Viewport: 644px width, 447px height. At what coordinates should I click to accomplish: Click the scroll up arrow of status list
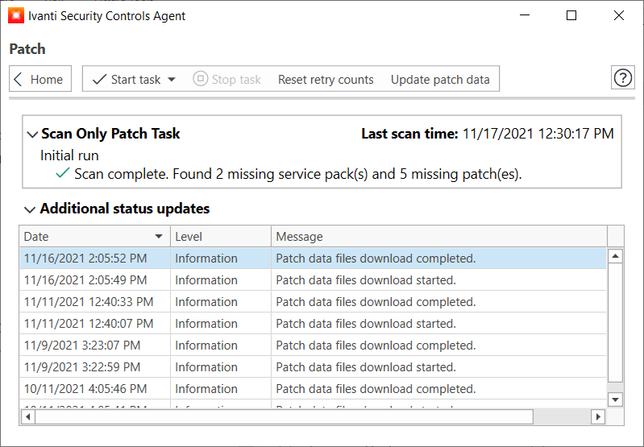[x=615, y=256]
